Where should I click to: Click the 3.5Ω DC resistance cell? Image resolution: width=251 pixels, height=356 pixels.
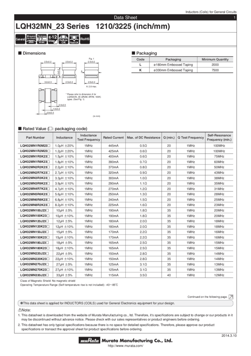144,275
